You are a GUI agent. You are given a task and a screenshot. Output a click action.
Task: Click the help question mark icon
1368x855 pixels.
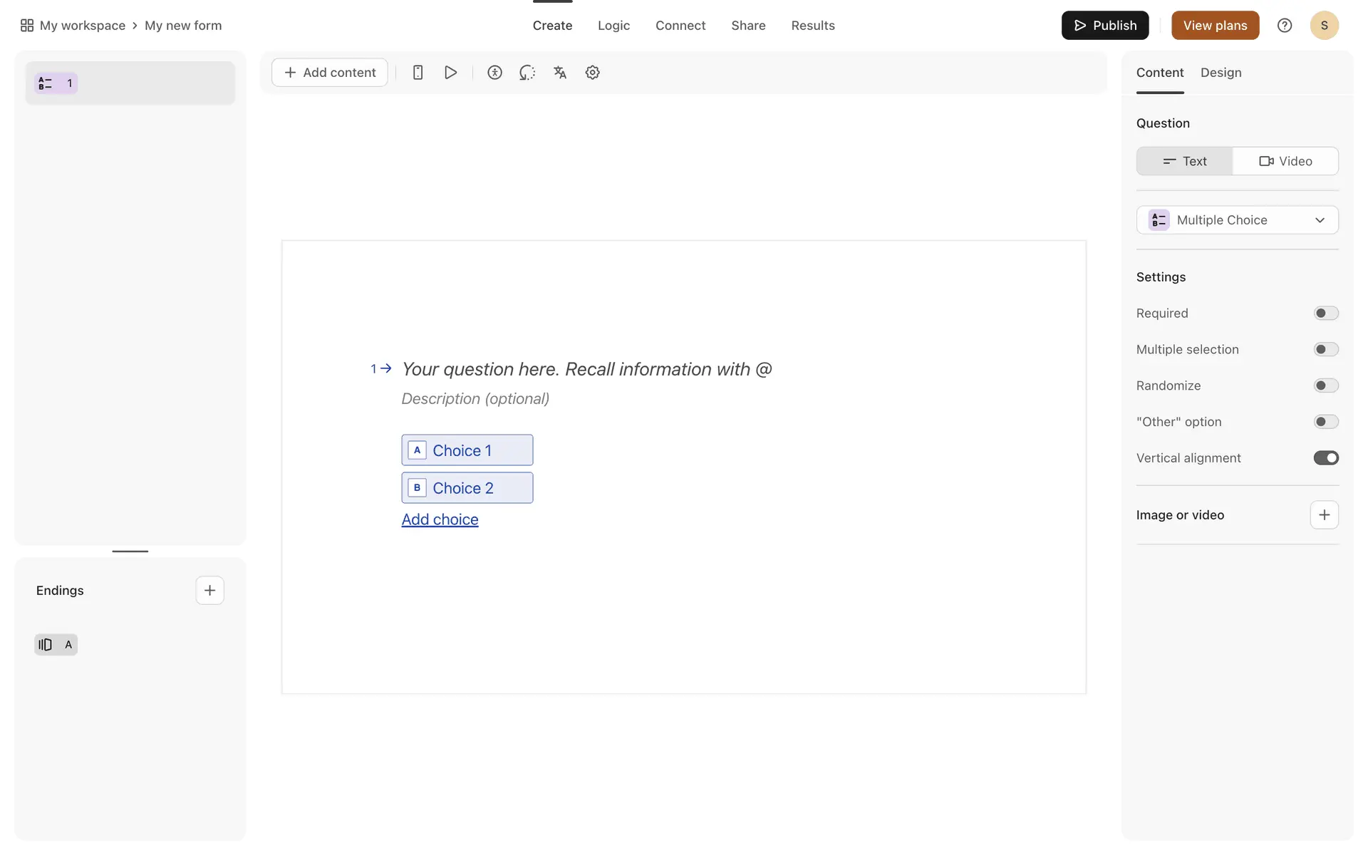click(x=1284, y=26)
